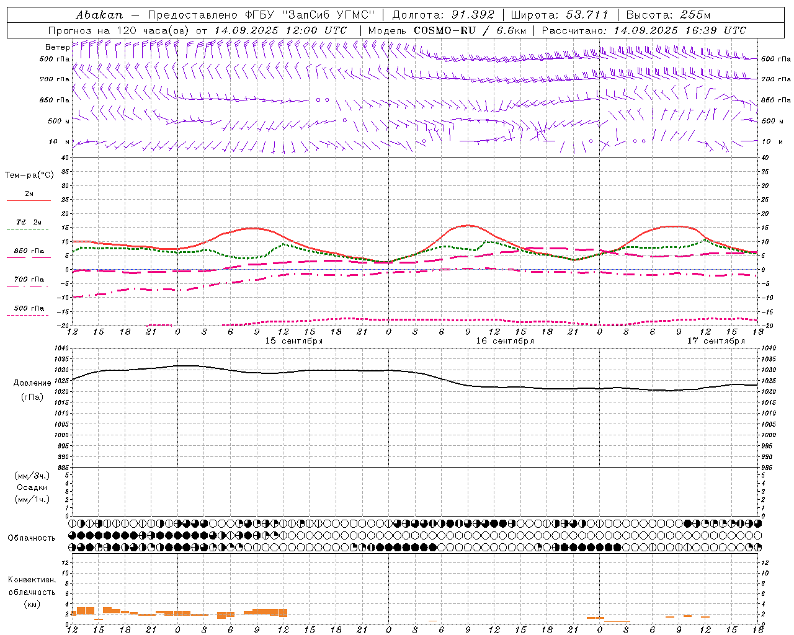Click the left 500 м wind level label
Image resolution: width=794 pixels, height=635 pixels.
pos(59,121)
